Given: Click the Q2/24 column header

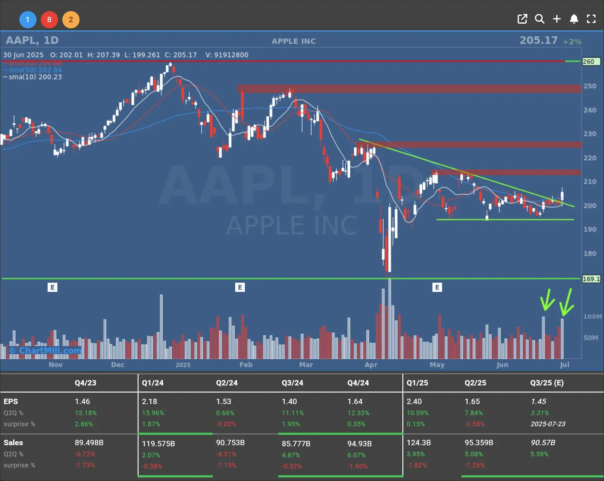Looking at the screenshot, I should pyautogui.click(x=227, y=383).
